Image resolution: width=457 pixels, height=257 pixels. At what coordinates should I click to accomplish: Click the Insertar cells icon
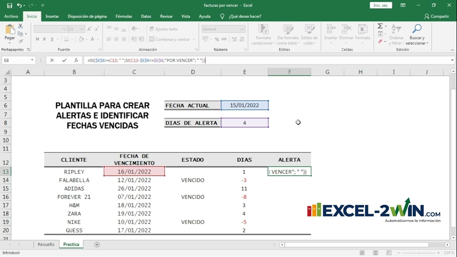[x=331, y=29]
